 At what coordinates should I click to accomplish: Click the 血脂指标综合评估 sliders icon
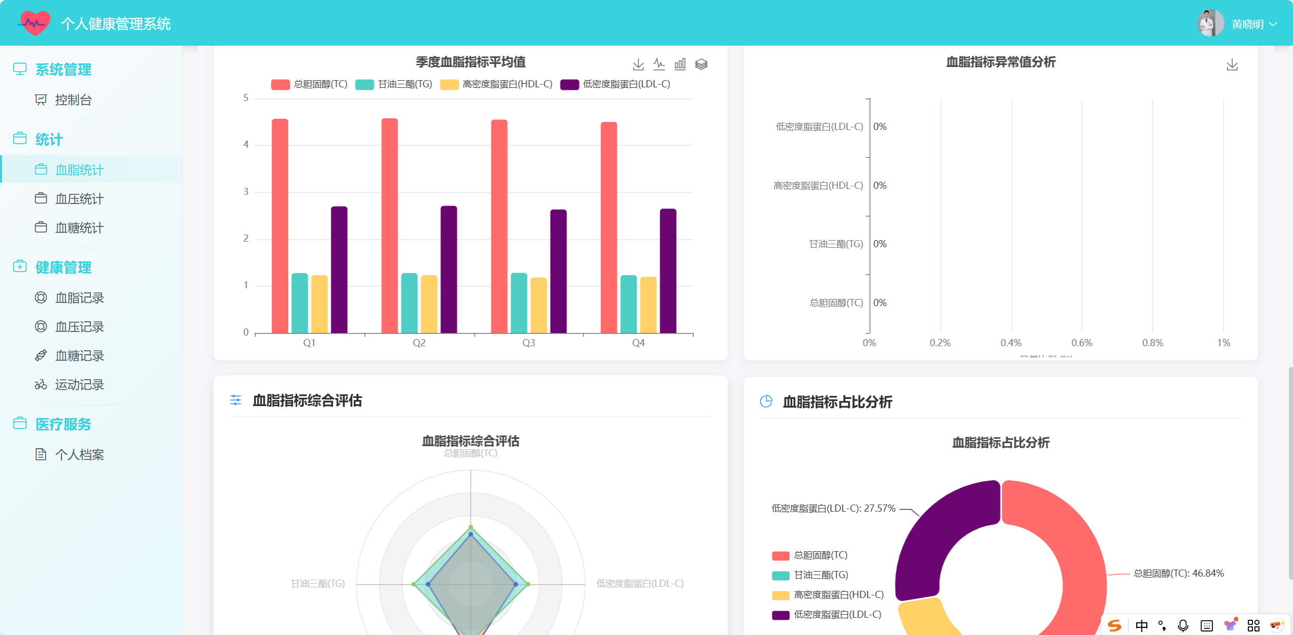[235, 400]
